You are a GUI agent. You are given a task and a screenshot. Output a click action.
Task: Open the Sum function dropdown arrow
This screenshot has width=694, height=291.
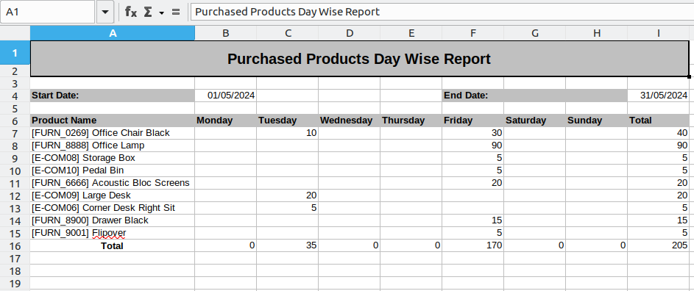click(x=162, y=12)
